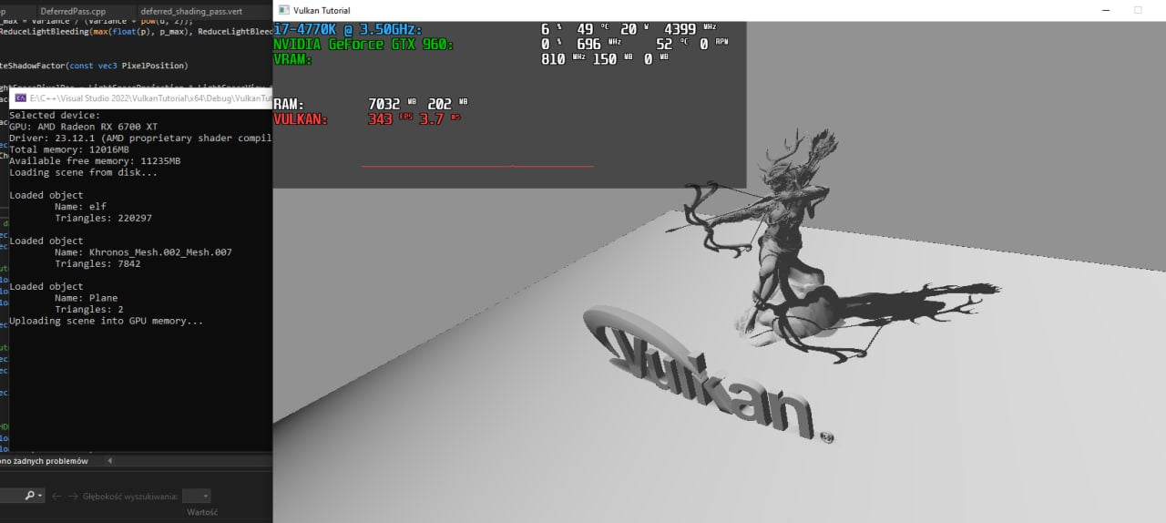Image resolution: width=1166 pixels, height=523 pixels.
Task: Click the back arrow in the watch panel
Action: tap(57, 496)
